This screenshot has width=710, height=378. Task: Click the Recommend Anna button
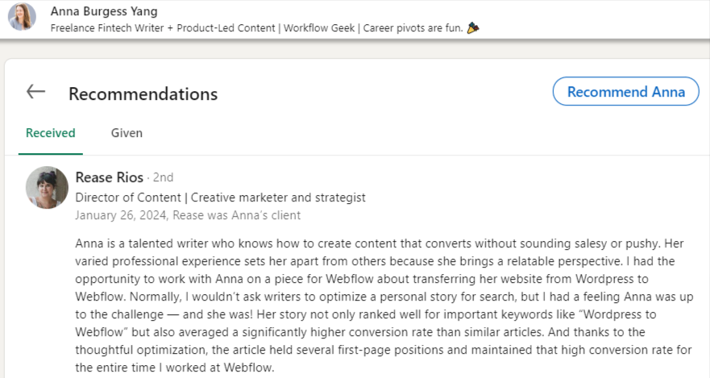point(625,91)
